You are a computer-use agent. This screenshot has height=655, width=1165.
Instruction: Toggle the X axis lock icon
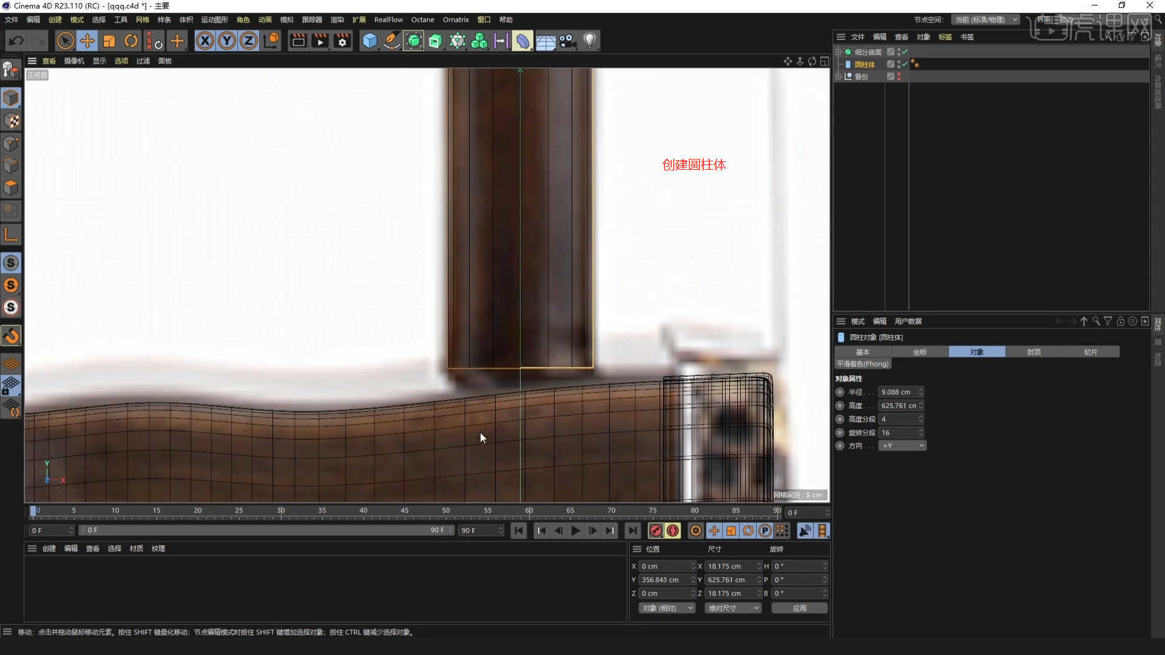[205, 41]
